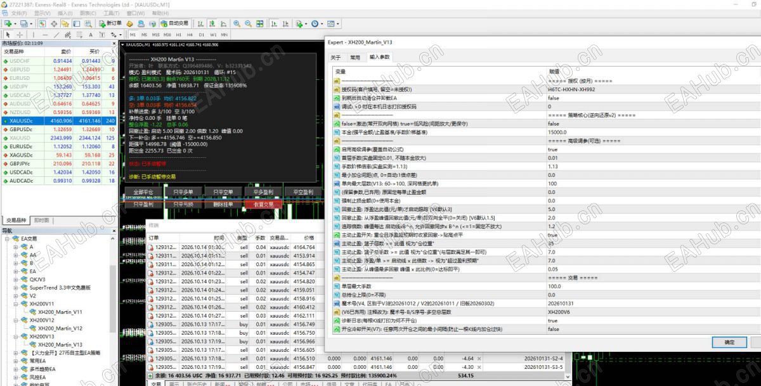Switch chart timeframe to M15
Viewport: 761px width, 386px height.
click(x=156, y=34)
